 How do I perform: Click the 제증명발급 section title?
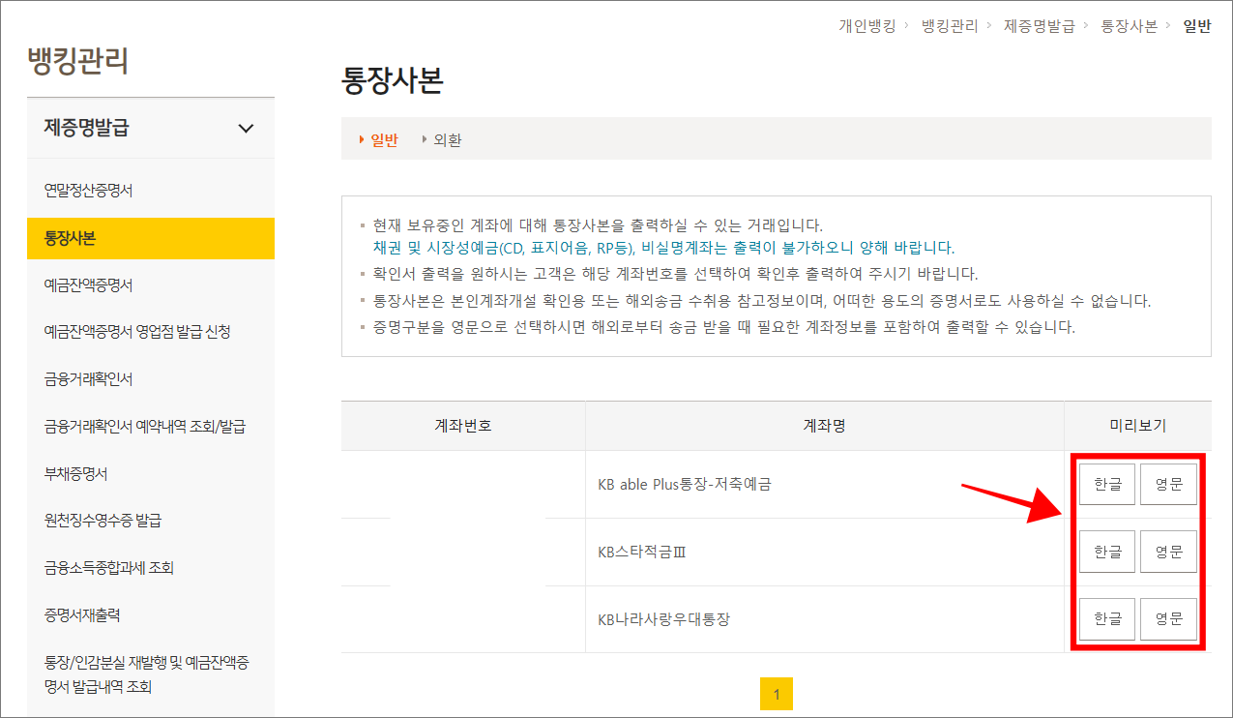pos(86,127)
